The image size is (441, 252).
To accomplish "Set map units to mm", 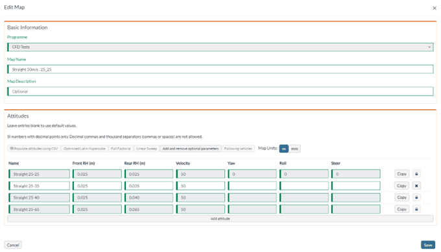I will coord(294,149).
